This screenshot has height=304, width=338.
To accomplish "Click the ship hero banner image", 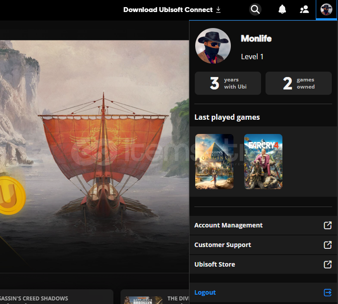I will tap(94, 156).
